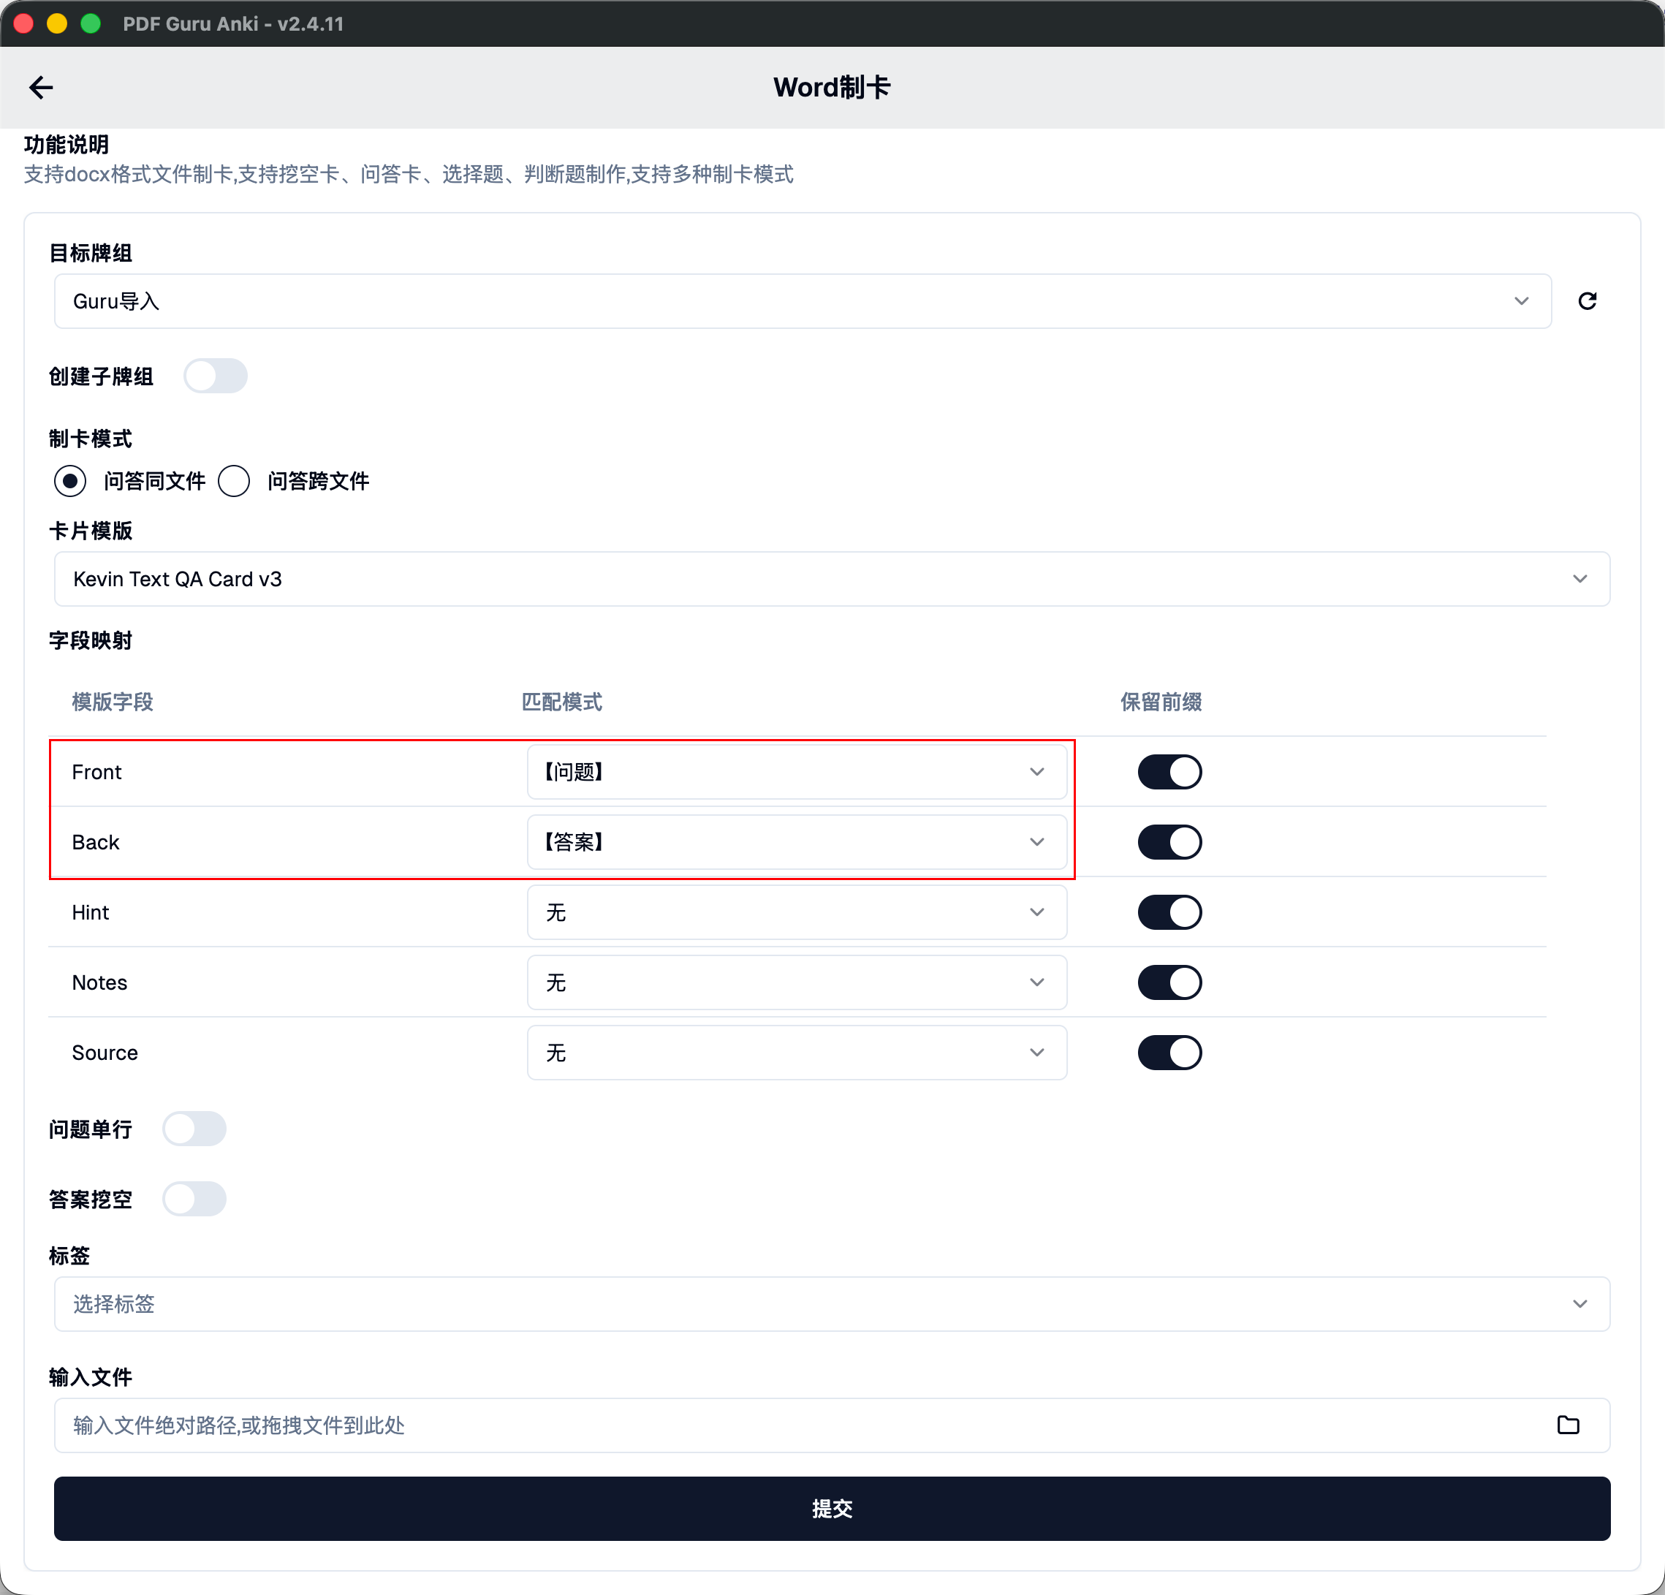Viewport: 1665px width, 1595px height.
Task: Toggle keep prefix for Back field
Action: pyautogui.click(x=1169, y=842)
